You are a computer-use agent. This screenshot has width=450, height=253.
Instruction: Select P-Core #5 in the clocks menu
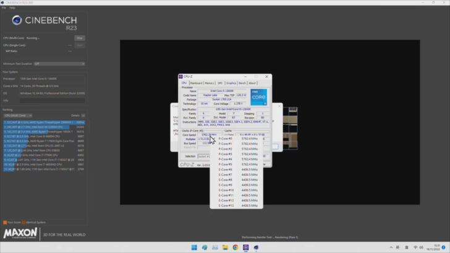(x=237, y=165)
